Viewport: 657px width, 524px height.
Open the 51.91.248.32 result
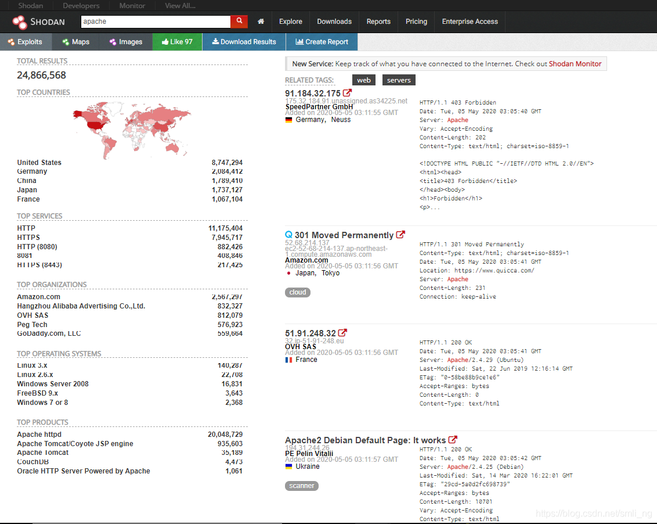[x=311, y=333]
